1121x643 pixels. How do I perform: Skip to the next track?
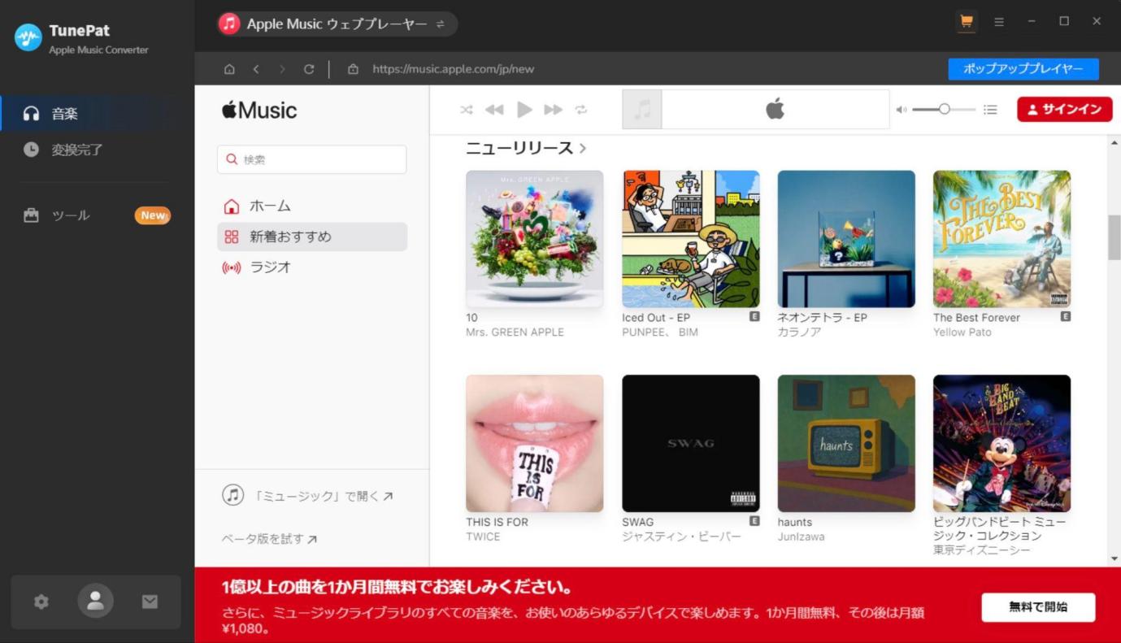click(554, 110)
